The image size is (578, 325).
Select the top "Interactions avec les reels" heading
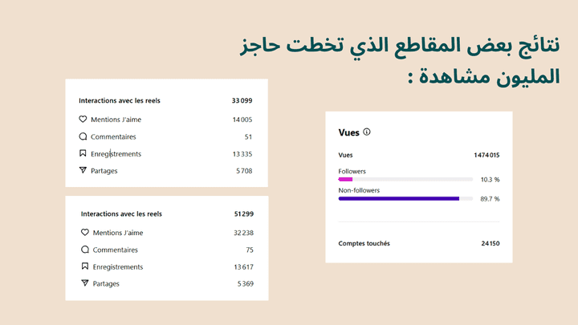120,101
